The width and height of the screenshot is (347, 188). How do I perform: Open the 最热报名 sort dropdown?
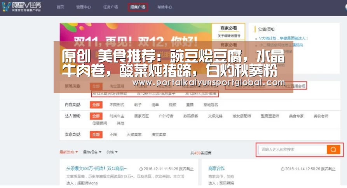(92, 152)
